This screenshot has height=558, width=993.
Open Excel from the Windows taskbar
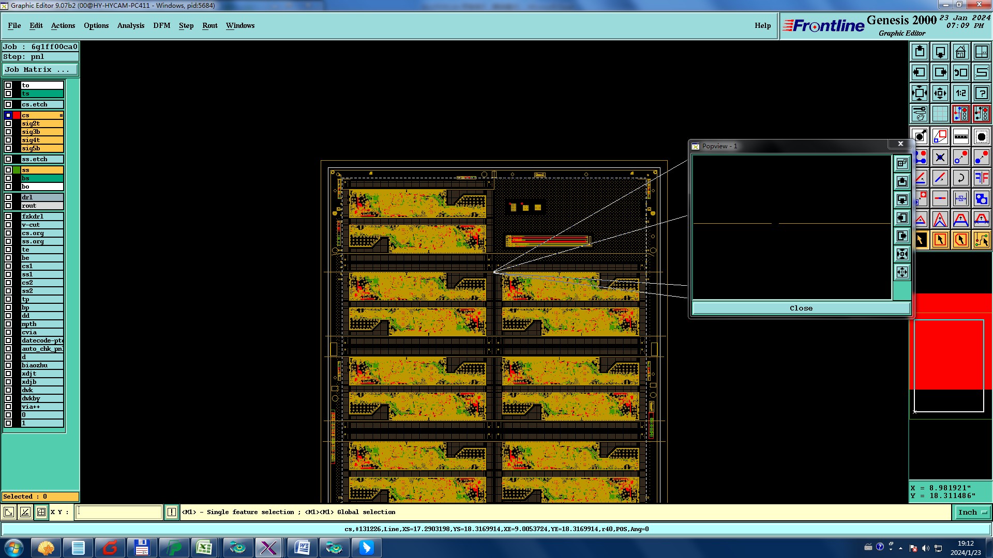coord(204,547)
